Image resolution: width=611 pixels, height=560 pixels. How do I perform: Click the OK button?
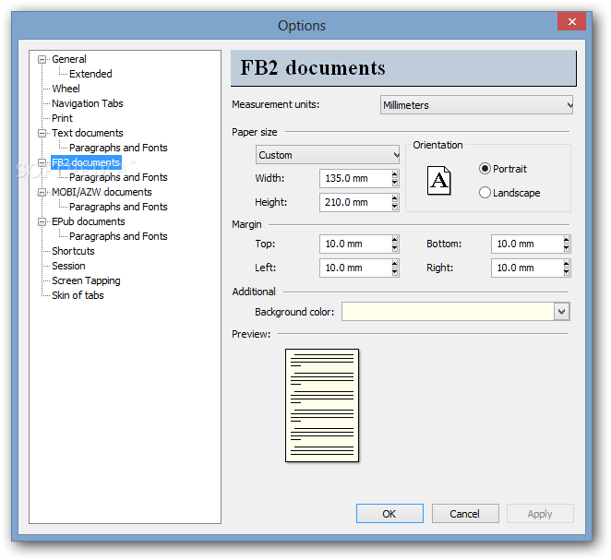tap(389, 514)
